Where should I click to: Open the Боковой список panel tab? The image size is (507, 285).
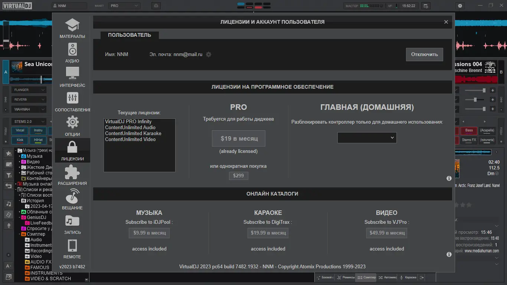click(326, 277)
